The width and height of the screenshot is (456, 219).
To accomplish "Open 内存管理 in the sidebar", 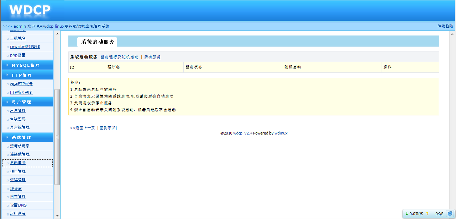I will click(18, 196).
